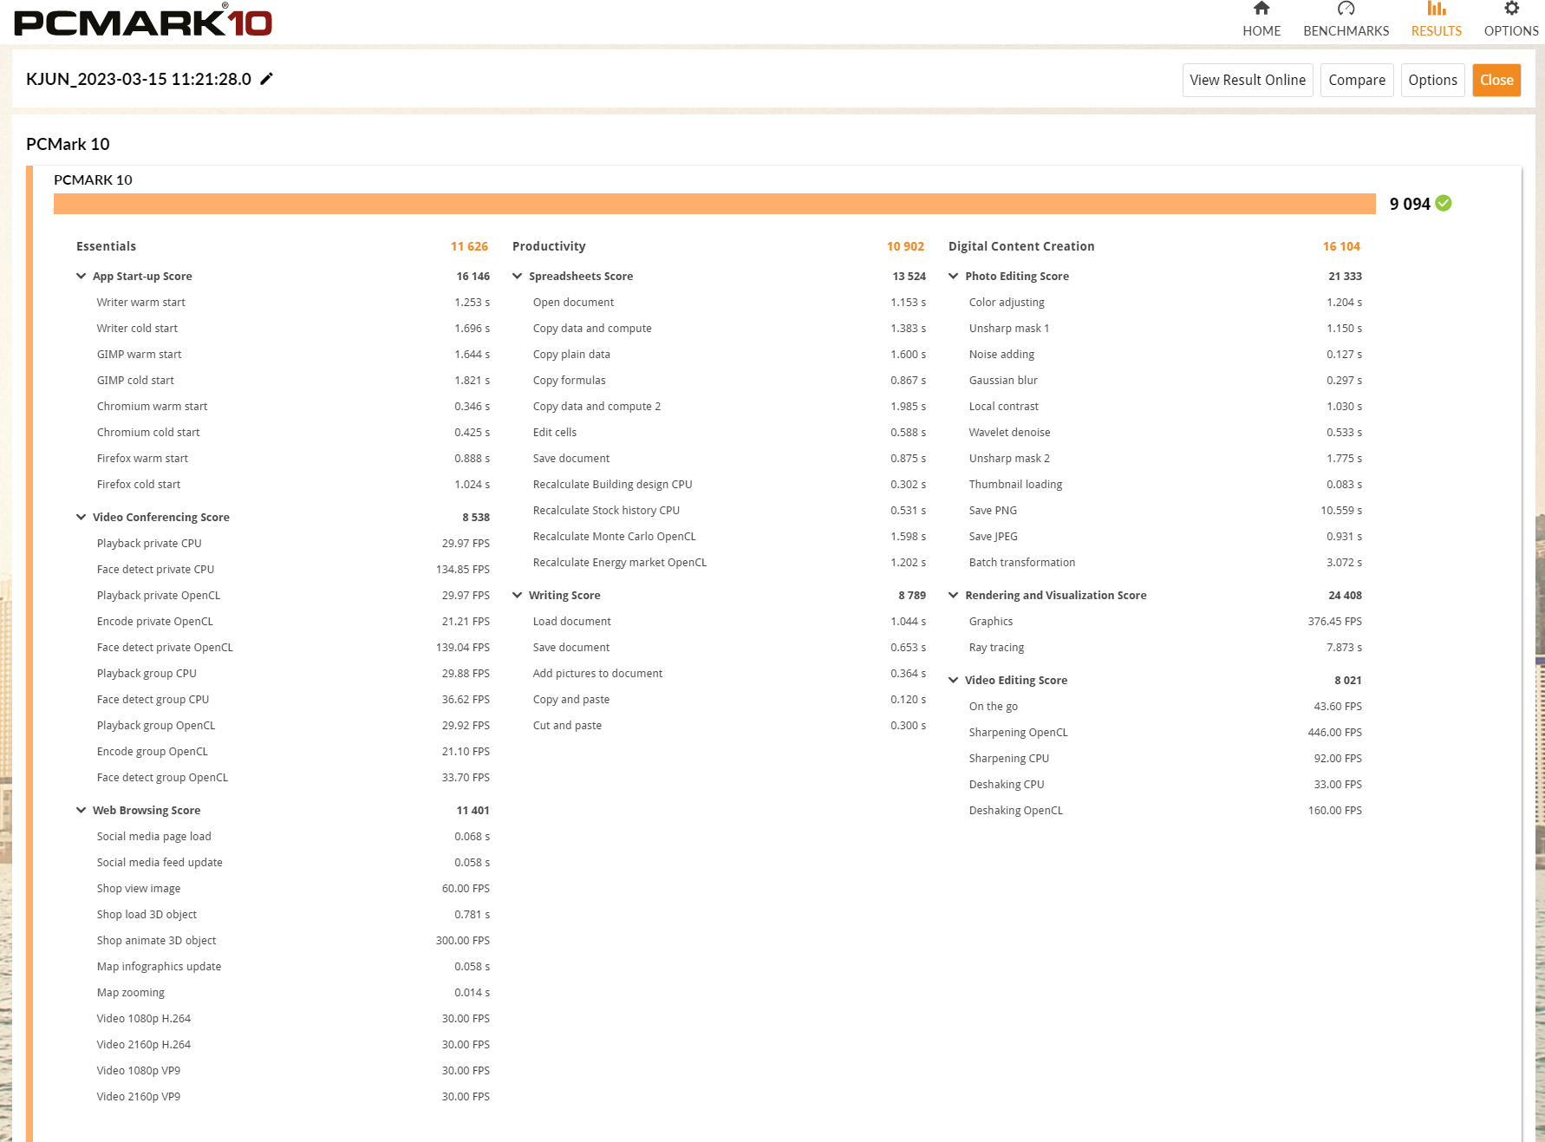The image size is (1545, 1142).
Task: Select the result name KJUN_2023-03-15 title
Action: tap(139, 79)
